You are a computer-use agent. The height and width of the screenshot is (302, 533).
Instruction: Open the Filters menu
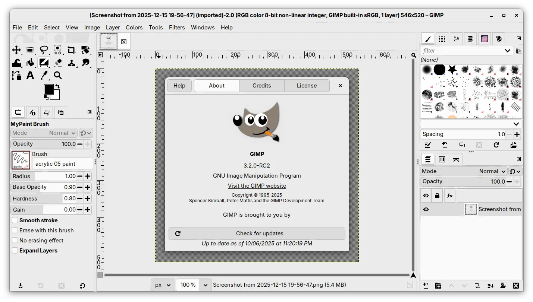[176, 27]
